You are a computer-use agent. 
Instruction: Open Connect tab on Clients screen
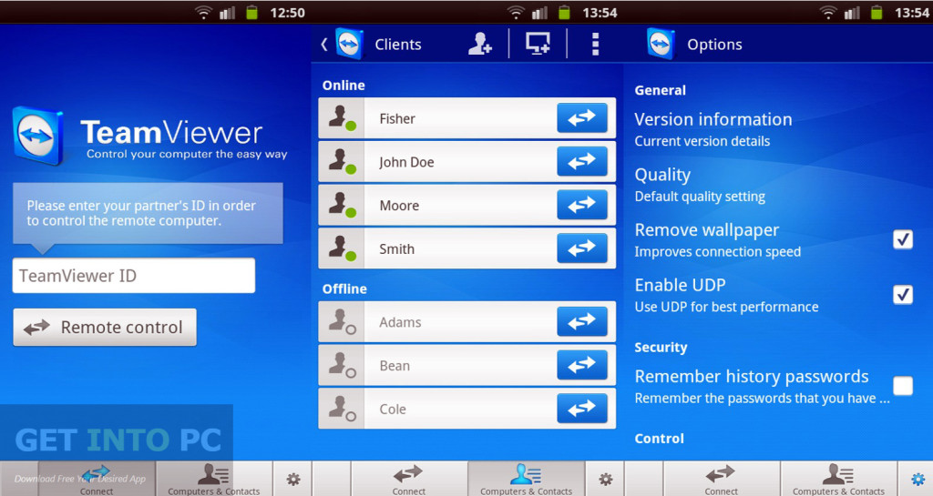tap(409, 480)
